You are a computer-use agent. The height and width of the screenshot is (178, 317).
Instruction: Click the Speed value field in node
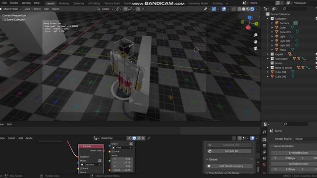coord(122,170)
